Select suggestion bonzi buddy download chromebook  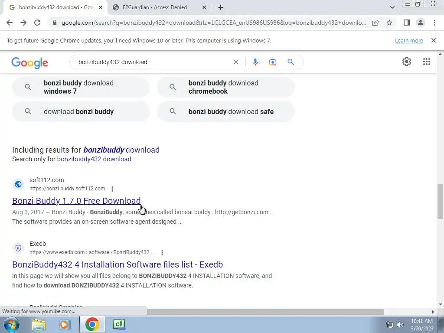225,87
